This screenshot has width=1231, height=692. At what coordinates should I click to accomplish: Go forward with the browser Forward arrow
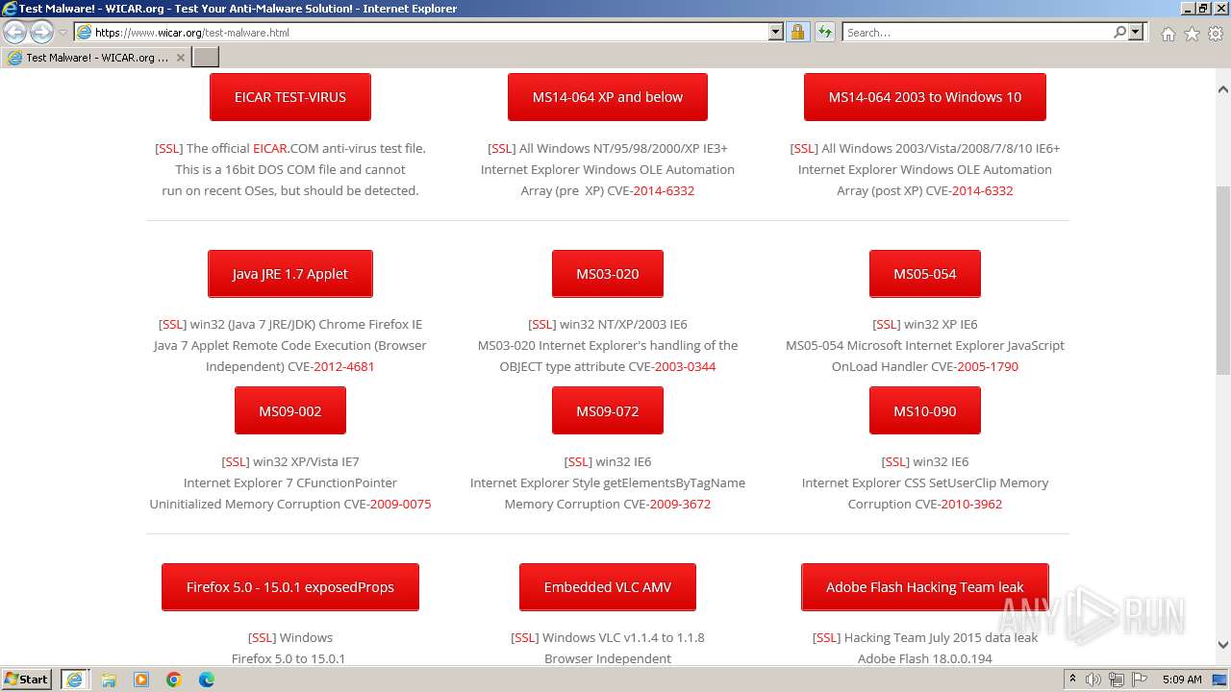point(41,33)
